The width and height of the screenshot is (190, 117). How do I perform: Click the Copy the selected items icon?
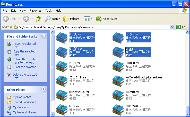9,52
